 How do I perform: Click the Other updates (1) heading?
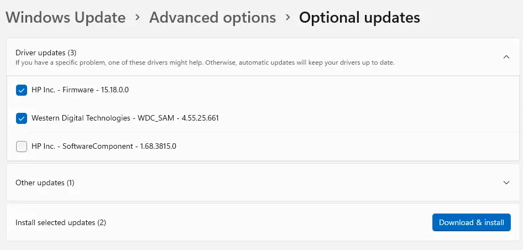tap(45, 183)
